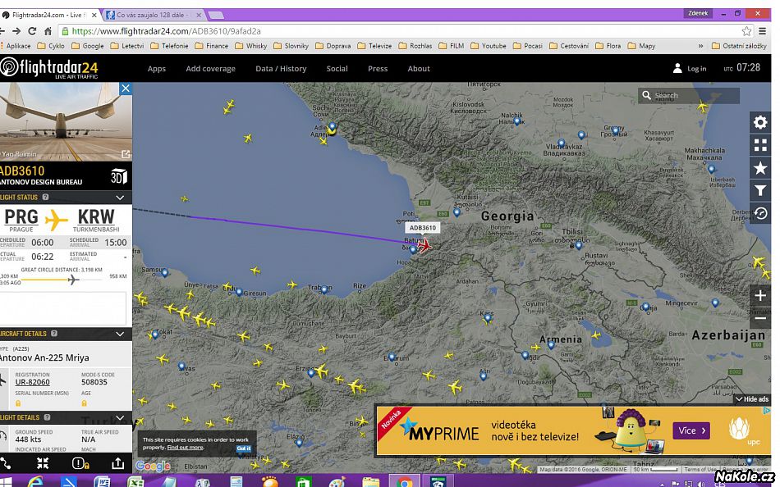780x487 pixels.
Task: Collapse the Flight Status section
Action: pos(120,198)
